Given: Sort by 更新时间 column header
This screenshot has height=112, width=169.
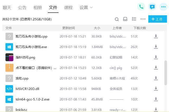Looking at the screenshot, I should point(69,28).
